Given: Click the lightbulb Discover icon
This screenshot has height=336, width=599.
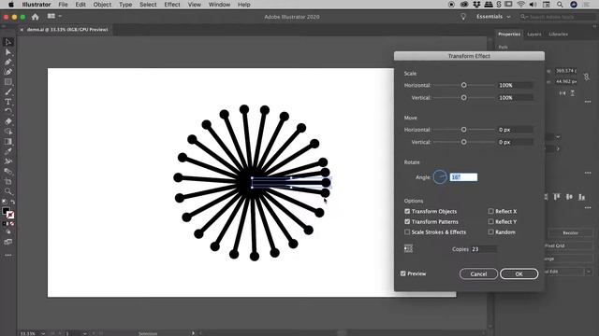Looking at the screenshot, I should click(463, 17).
